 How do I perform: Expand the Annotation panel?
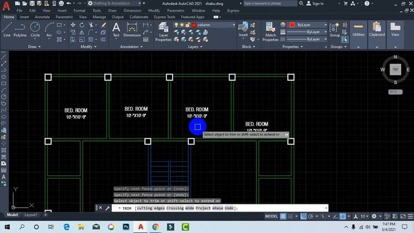tap(131, 47)
